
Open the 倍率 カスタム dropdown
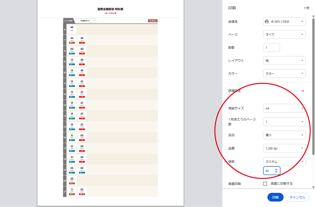pos(284,161)
